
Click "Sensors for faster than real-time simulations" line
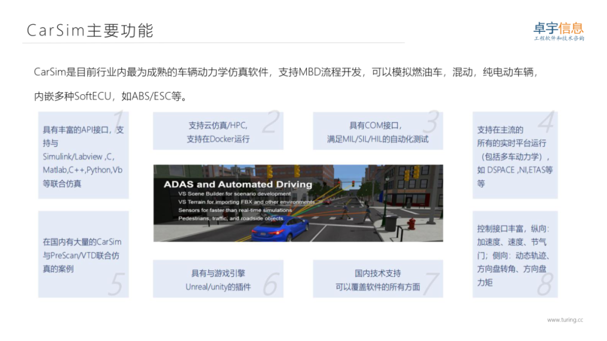click(235, 210)
